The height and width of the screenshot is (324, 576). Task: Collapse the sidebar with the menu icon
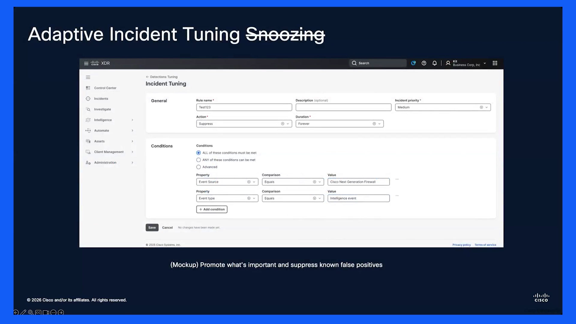88,77
